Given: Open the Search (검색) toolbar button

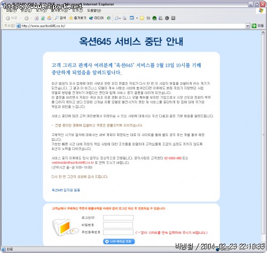Looking at the screenshot, I should point(60,18).
